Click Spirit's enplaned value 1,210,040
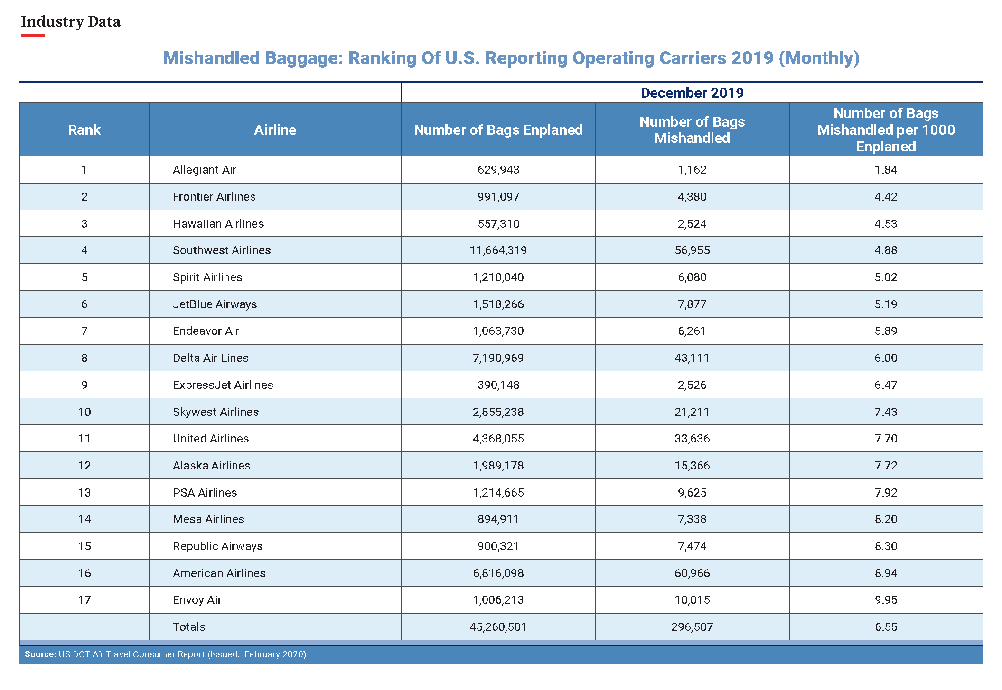 pyautogui.click(x=498, y=277)
